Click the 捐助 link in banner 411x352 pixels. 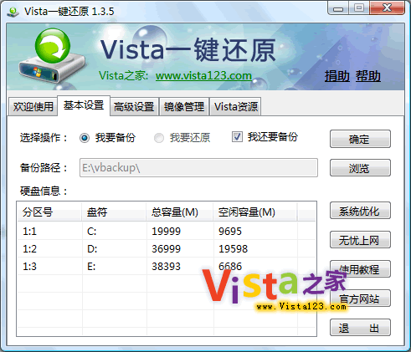337,76
